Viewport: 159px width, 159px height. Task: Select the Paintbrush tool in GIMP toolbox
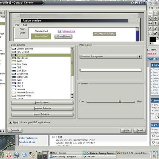[156, 28]
